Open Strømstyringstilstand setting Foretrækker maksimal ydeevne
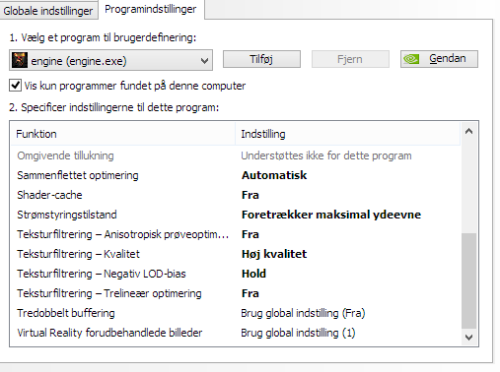 pyautogui.click(x=331, y=215)
